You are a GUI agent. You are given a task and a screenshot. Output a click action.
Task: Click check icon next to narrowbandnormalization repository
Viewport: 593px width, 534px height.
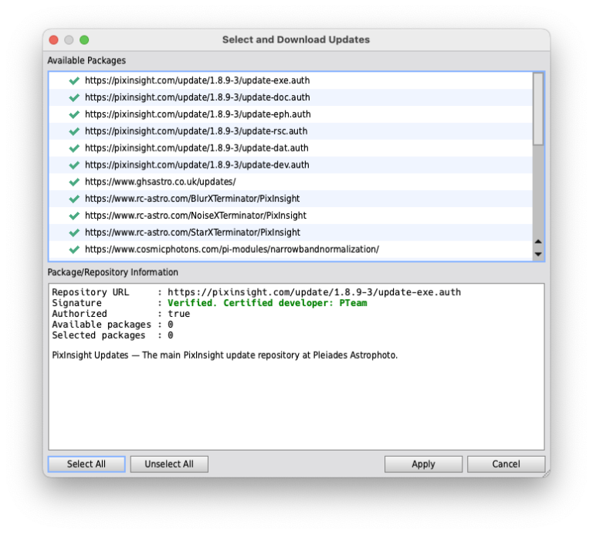(x=74, y=250)
